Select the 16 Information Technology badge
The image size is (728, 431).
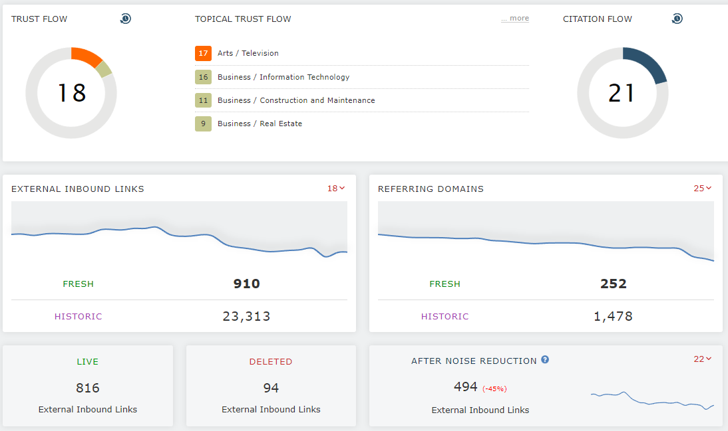click(204, 77)
